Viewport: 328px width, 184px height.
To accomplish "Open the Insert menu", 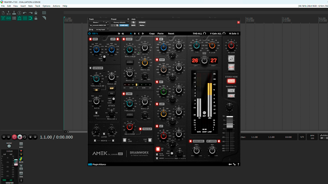I will [23, 6].
